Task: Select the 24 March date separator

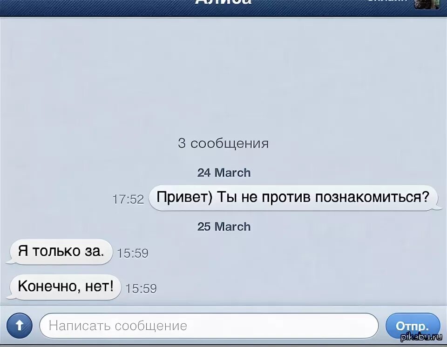Action: (x=224, y=173)
